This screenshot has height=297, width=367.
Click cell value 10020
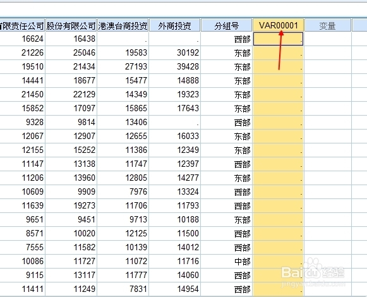tap(85, 233)
